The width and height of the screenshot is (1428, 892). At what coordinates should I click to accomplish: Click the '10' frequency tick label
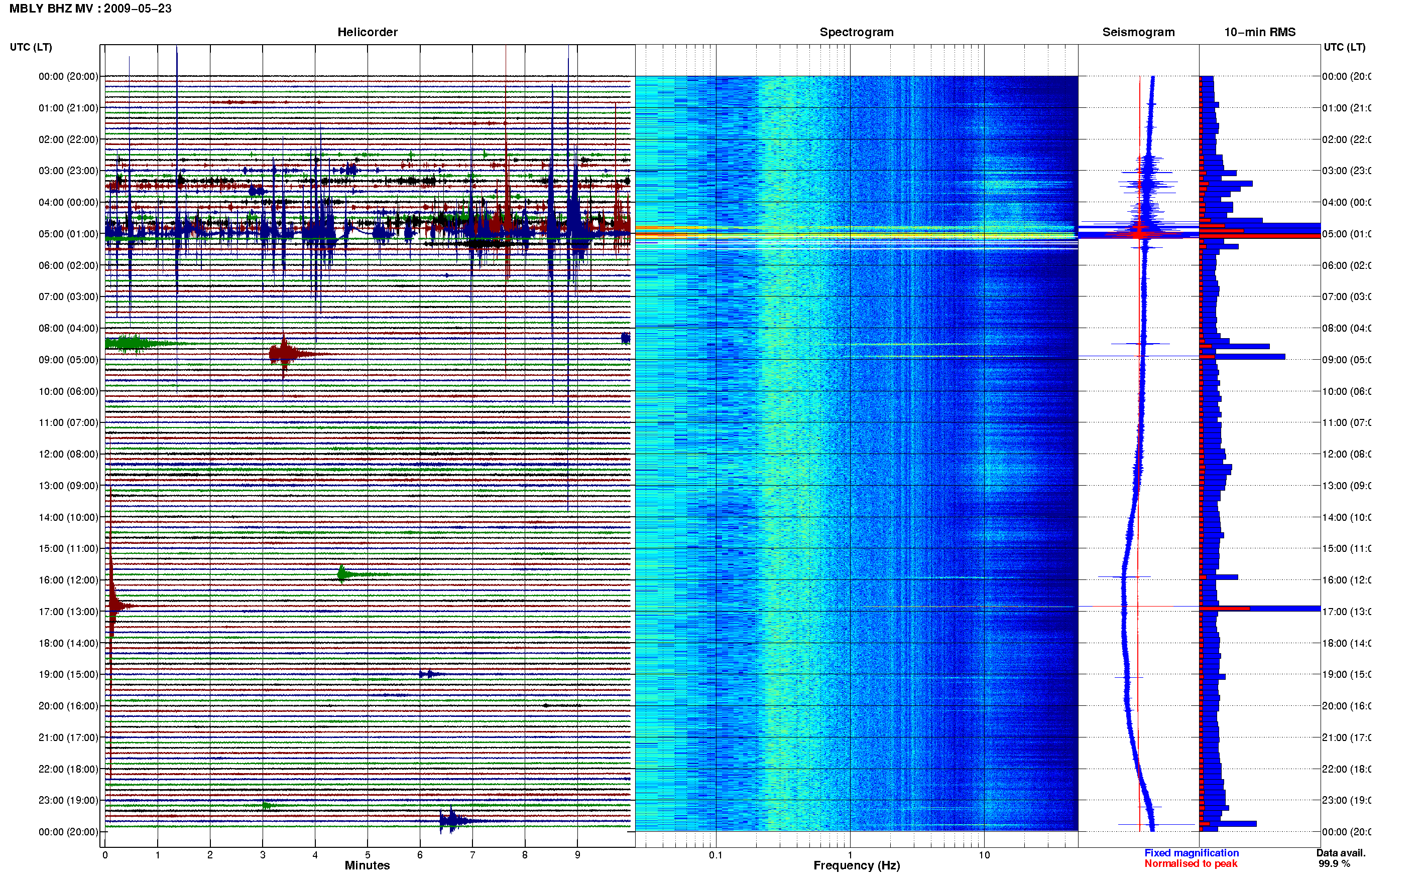pyautogui.click(x=984, y=855)
